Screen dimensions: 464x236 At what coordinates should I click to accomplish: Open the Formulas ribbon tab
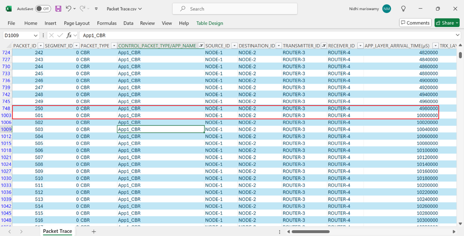pos(107,23)
